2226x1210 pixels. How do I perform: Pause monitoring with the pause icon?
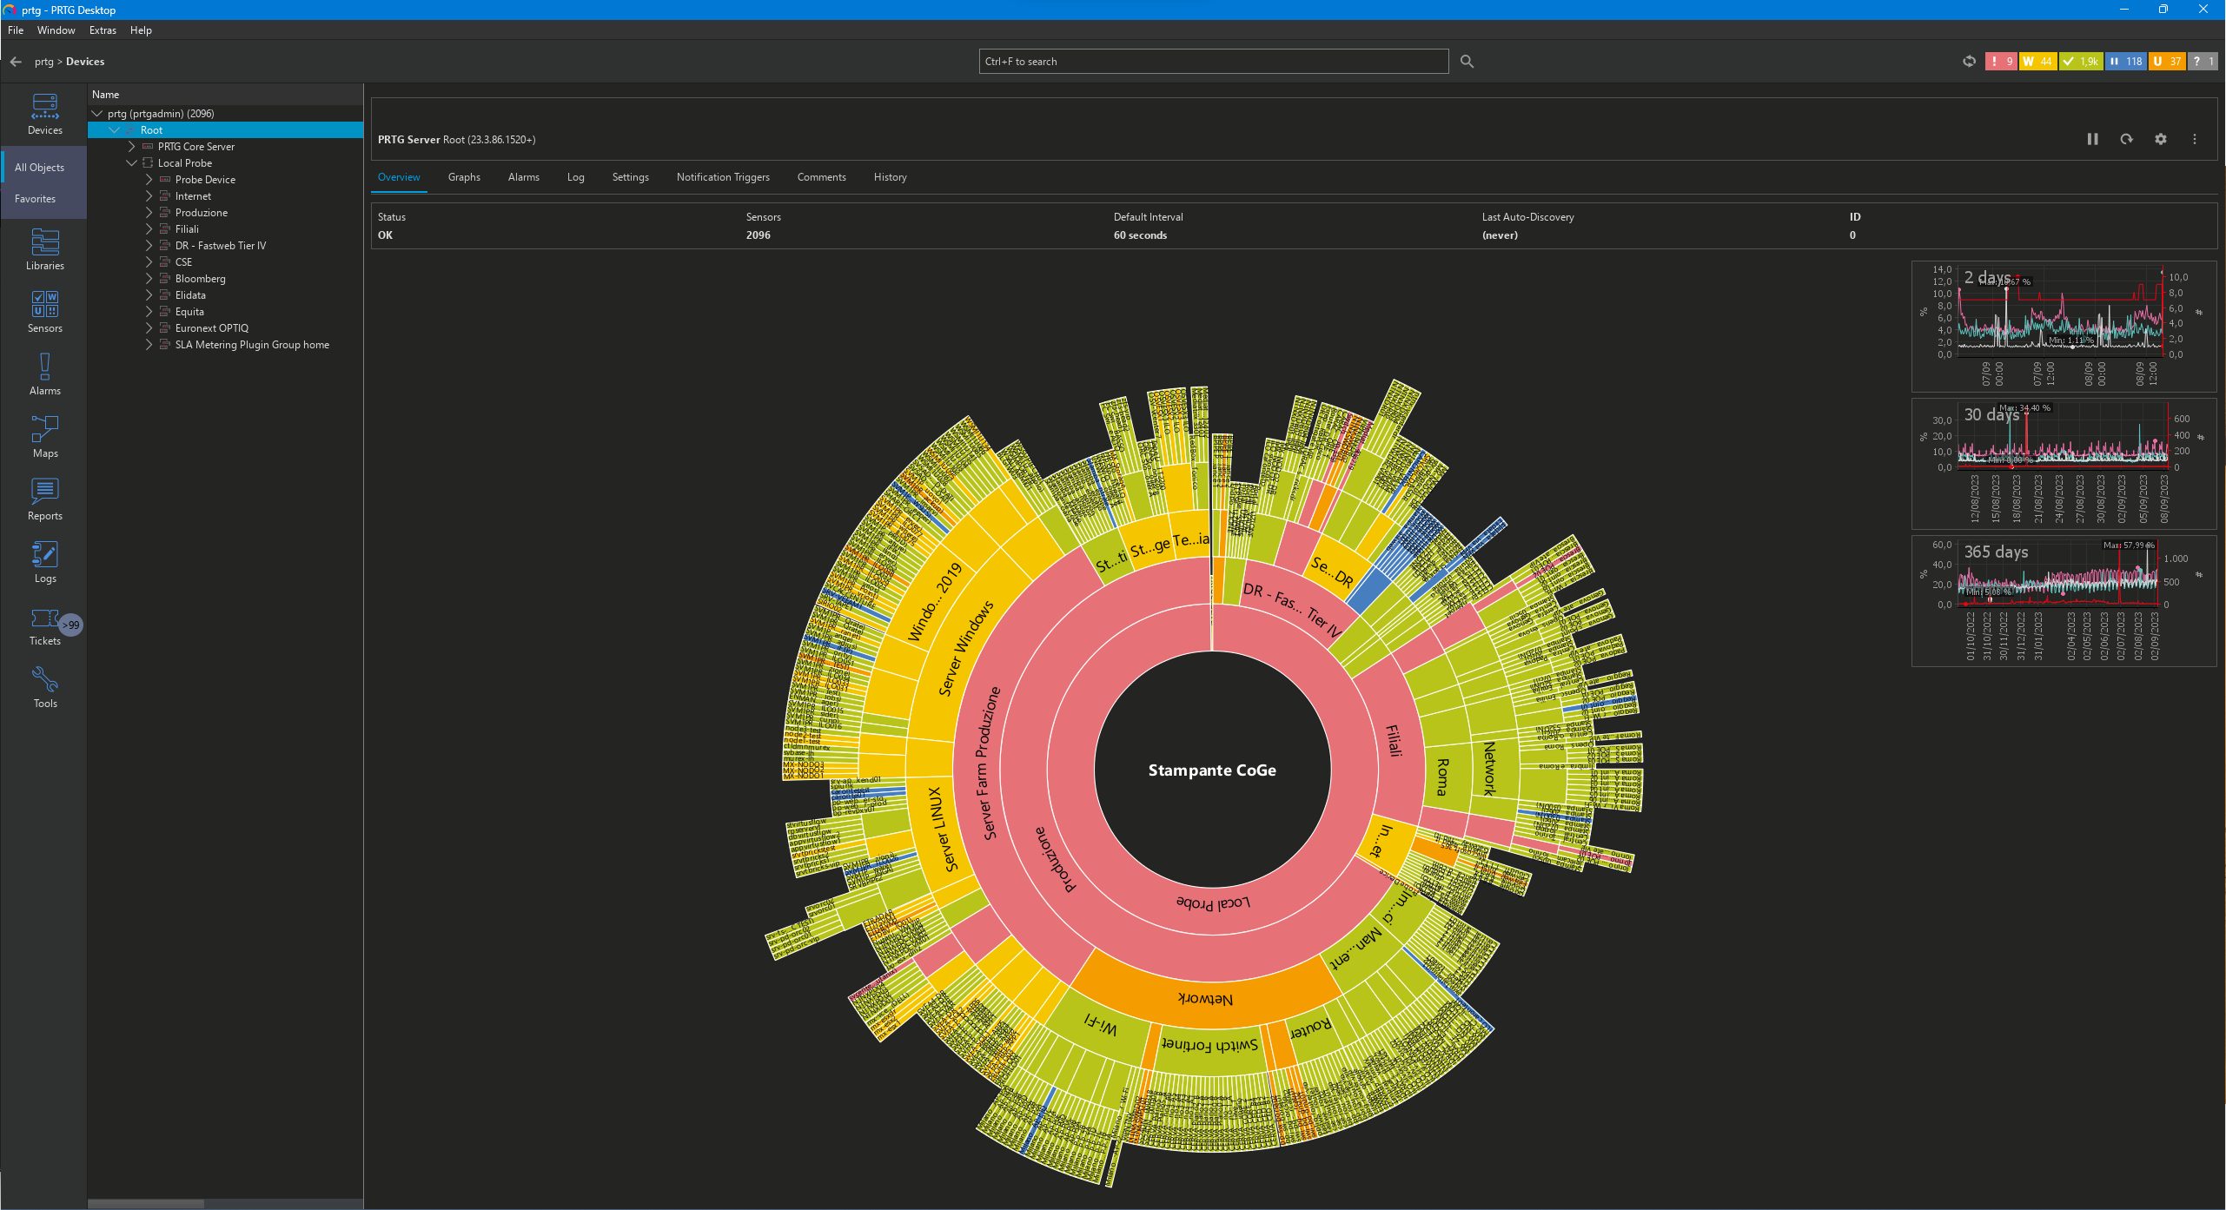pos(2092,139)
